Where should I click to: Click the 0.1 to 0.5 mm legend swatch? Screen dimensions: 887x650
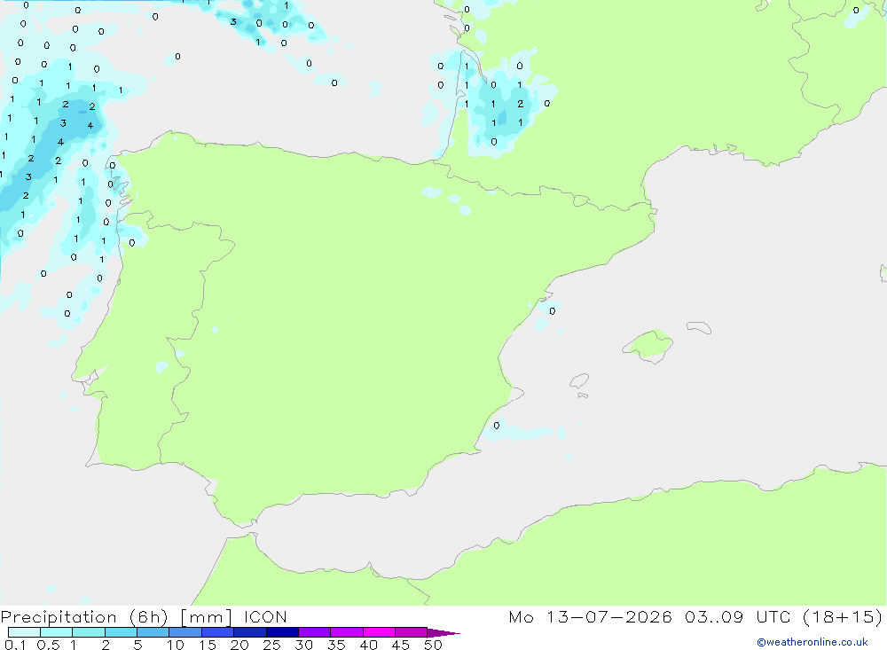pyautogui.click(x=24, y=632)
